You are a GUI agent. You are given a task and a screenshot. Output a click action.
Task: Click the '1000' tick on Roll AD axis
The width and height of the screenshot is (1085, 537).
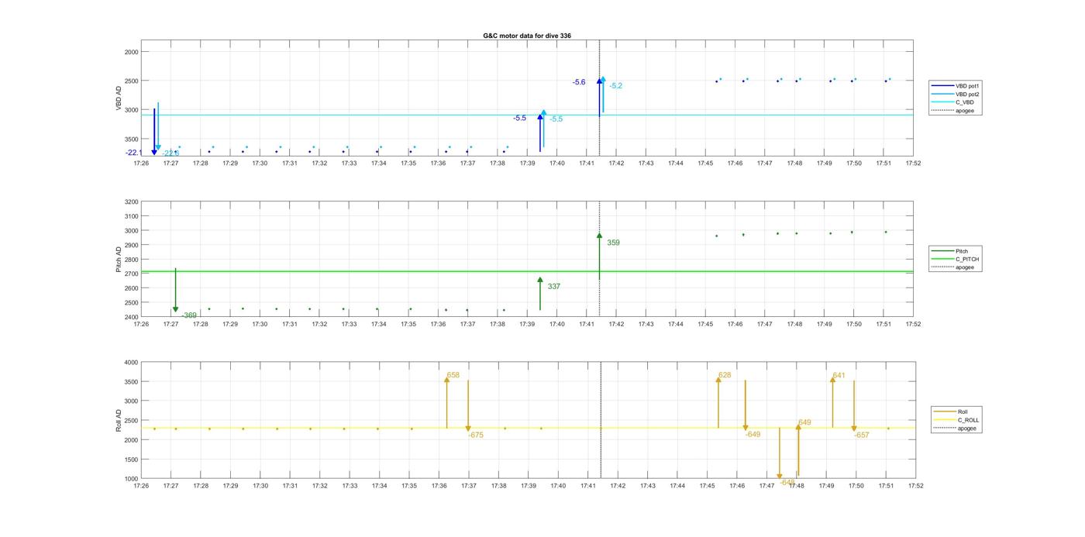coord(131,479)
